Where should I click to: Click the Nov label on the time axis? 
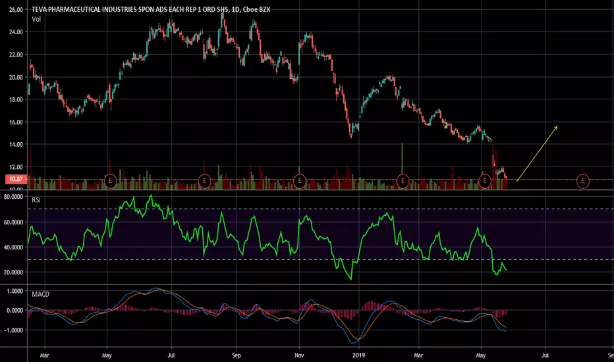pyautogui.click(x=299, y=355)
